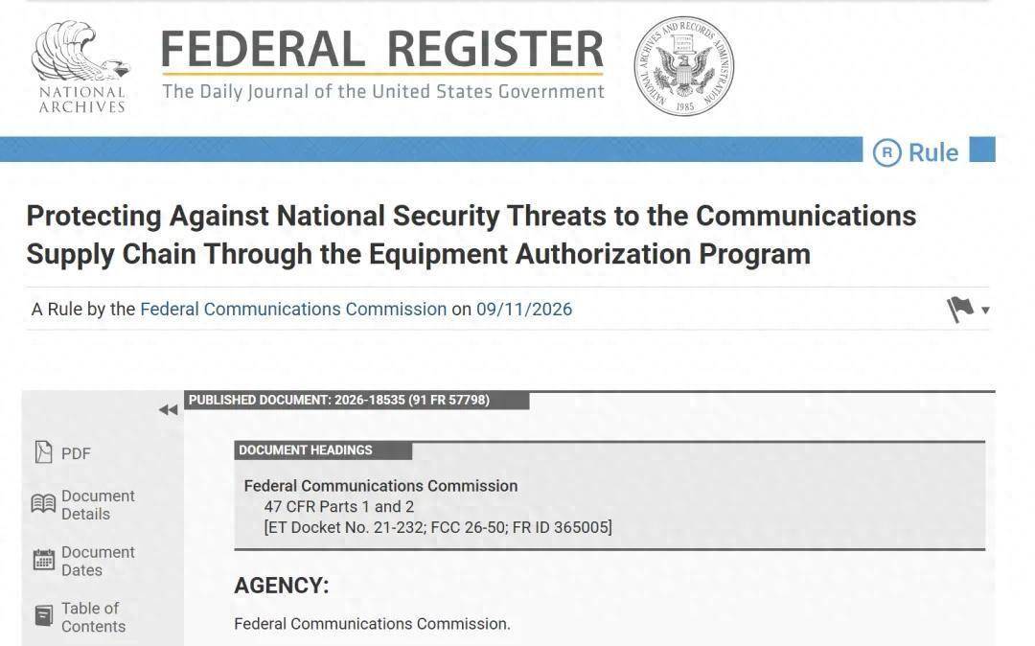The height and width of the screenshot is (646, 1035).
Task: Open the Federal Communications Commission link
Action: pyautogui.click(x=293, y=309)
